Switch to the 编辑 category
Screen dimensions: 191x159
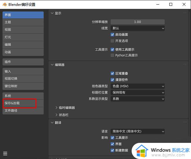tap(23, 45)
